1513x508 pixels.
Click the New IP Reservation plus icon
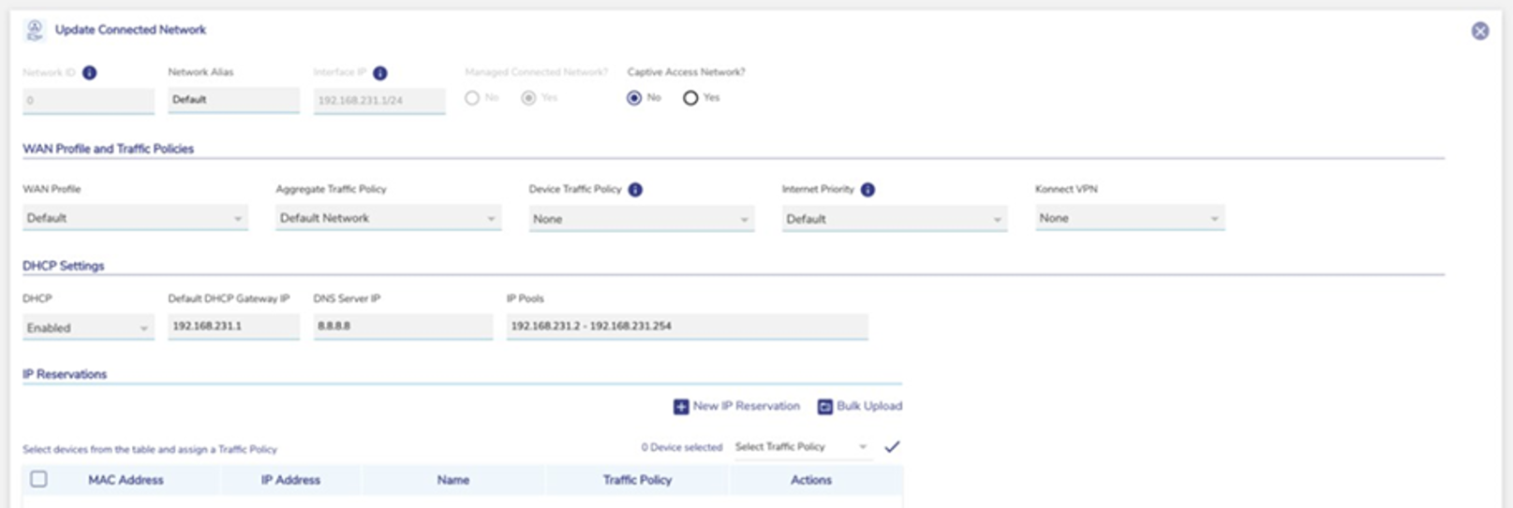click(681, 407)
